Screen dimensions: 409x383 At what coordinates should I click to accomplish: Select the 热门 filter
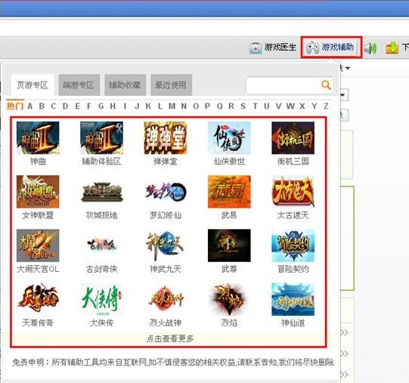15,106
